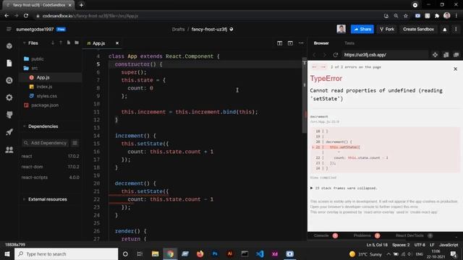
Task: Refresh the preview browser
Action: (335, 55)
